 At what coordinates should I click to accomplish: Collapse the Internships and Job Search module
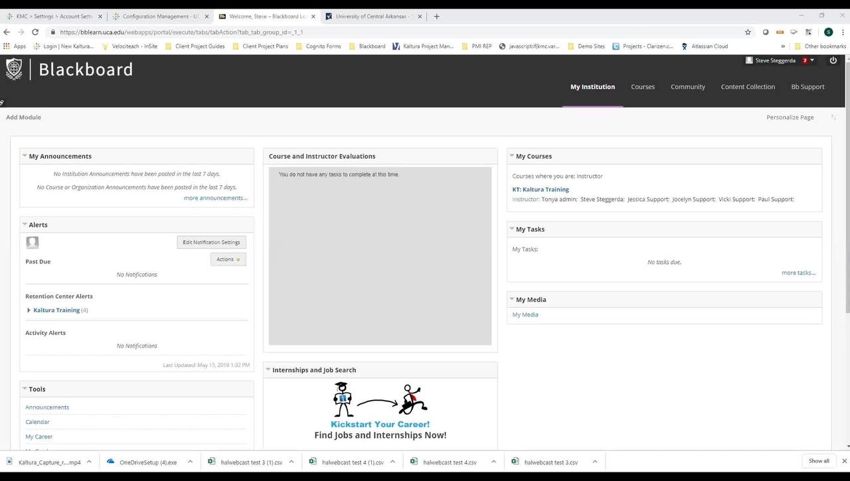pyautogui.click(x=268, y=370)
